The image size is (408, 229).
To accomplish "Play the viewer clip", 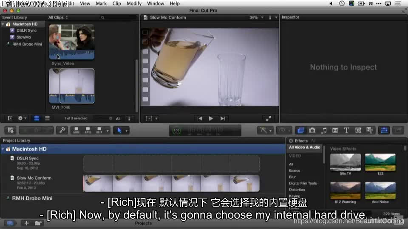I will click(x=211, y=118).
